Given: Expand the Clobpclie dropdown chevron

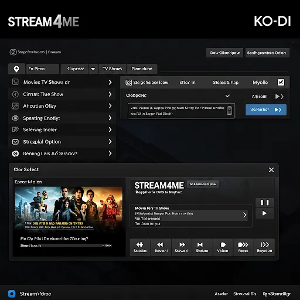Looking at the screenshot, I should click(x=227, y=96).
